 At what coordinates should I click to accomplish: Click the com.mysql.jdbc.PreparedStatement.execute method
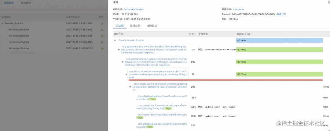[162, 115]
